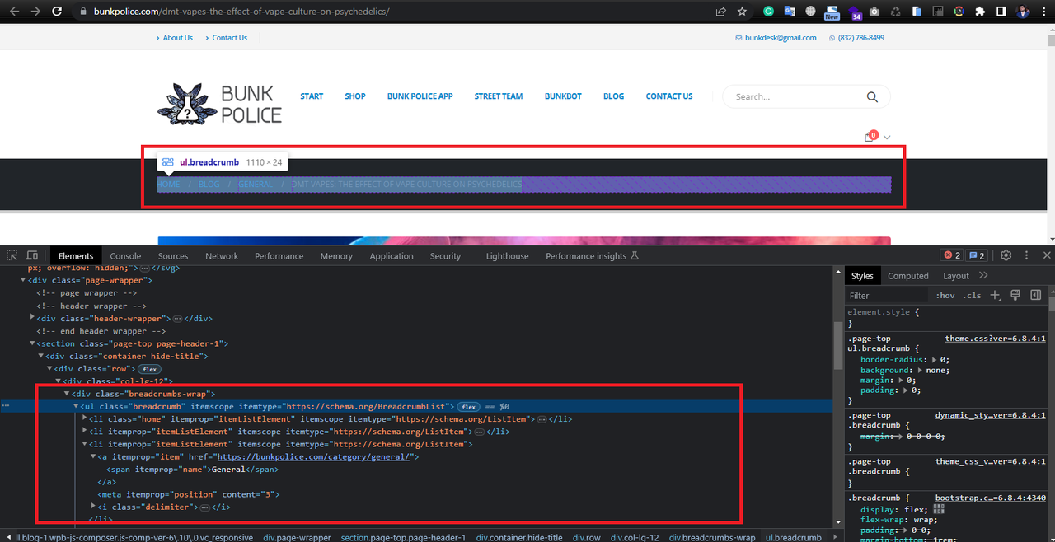The height and width of the screenshot is (542, 1055).
Task: Click the search magnifier icon on site
Action: [872, 97]
